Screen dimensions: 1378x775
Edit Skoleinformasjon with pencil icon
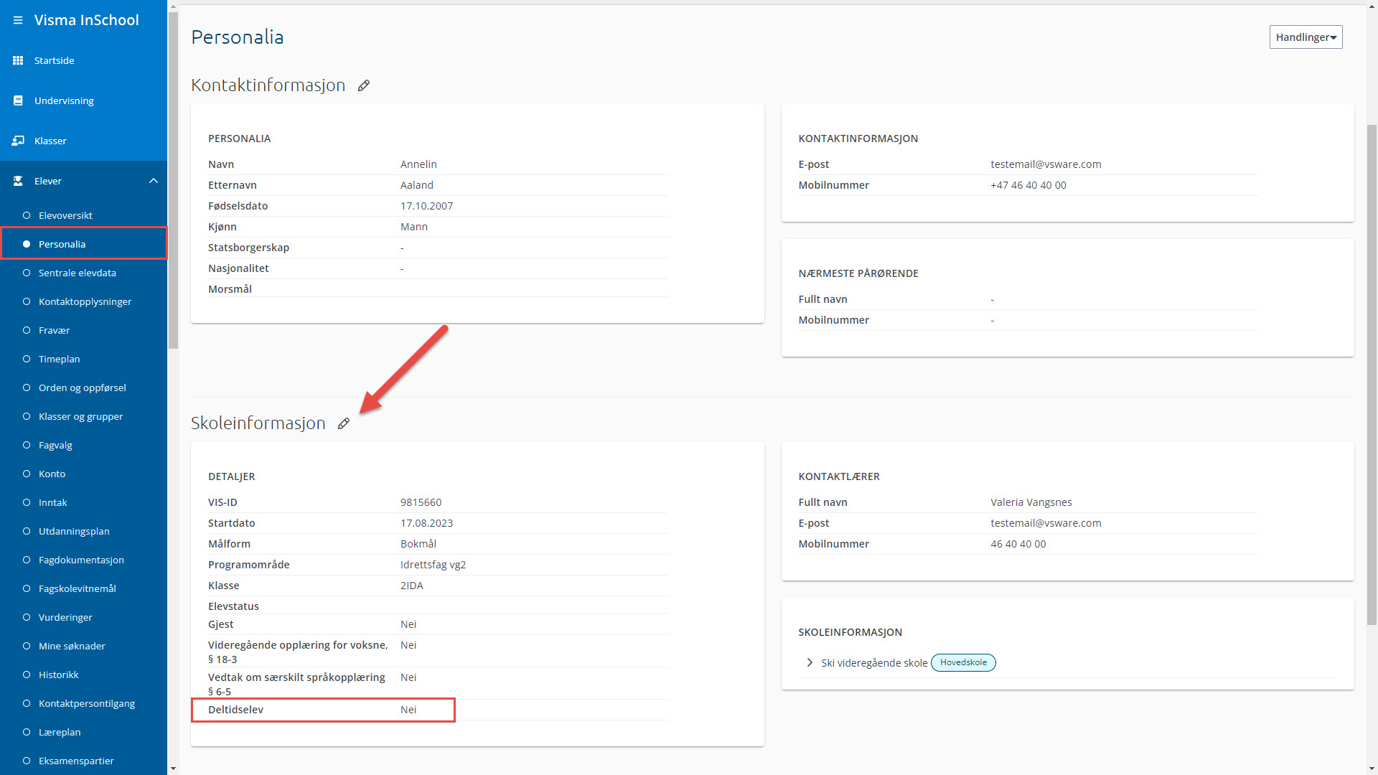click(x=344, y=423)
